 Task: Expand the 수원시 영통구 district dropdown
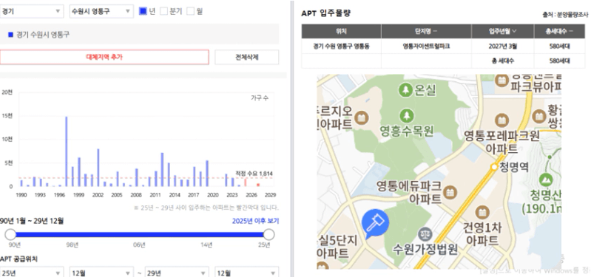pos(101,11)
